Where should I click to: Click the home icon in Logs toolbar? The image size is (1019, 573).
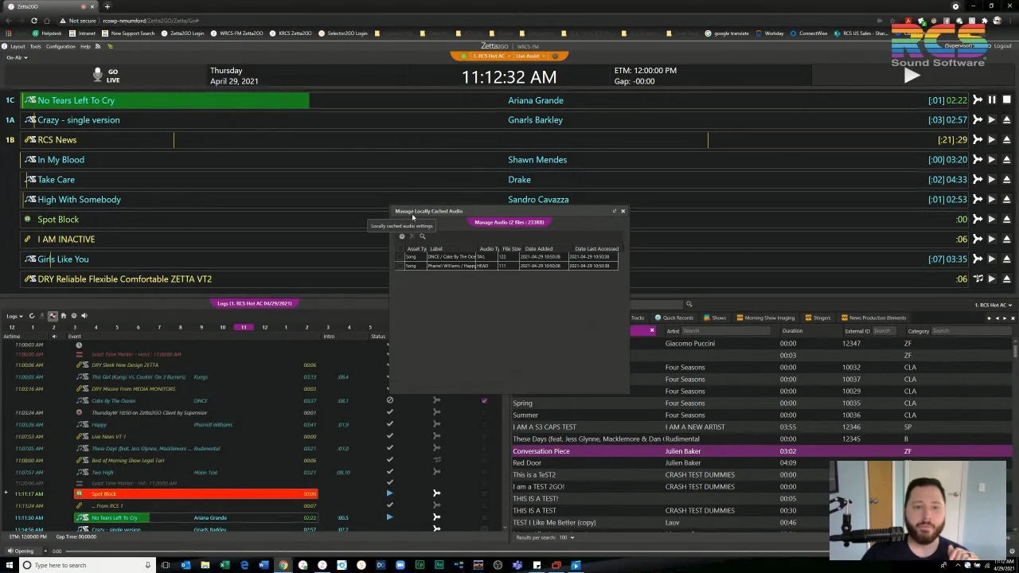point(64,316)
